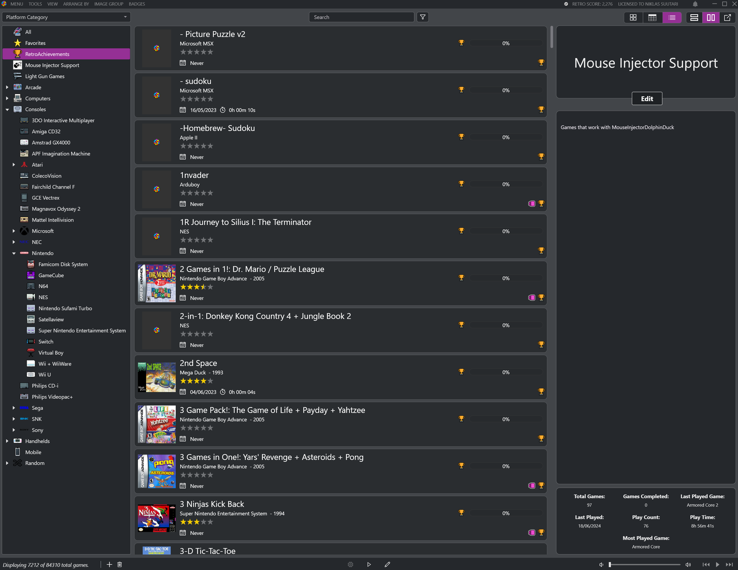Toggle the two-column sidebar layout icon
Viewport: 738px width, 570px height.
pos(711,17)
